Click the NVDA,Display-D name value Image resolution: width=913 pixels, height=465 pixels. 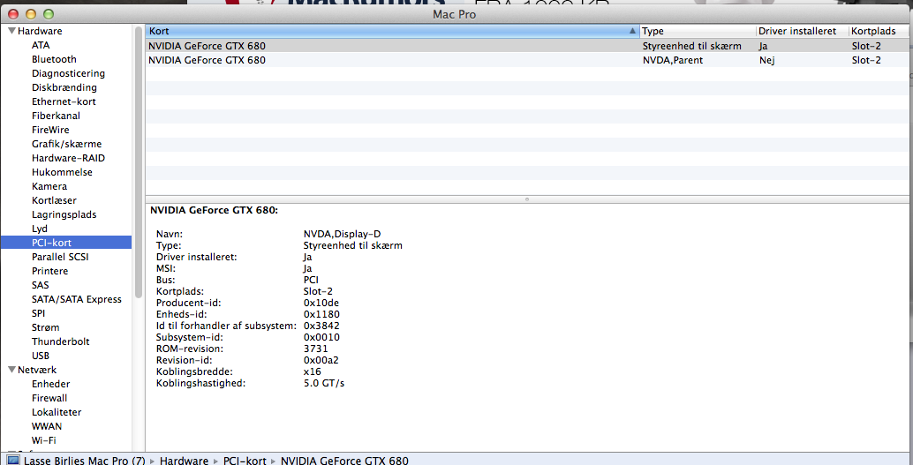[342, 234]
